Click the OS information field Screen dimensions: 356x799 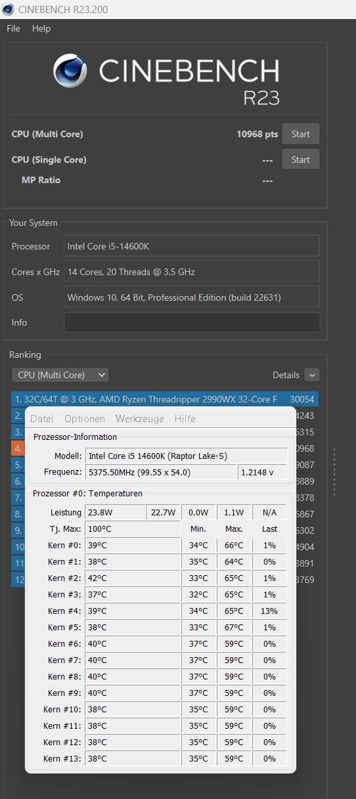coord(192,297)
